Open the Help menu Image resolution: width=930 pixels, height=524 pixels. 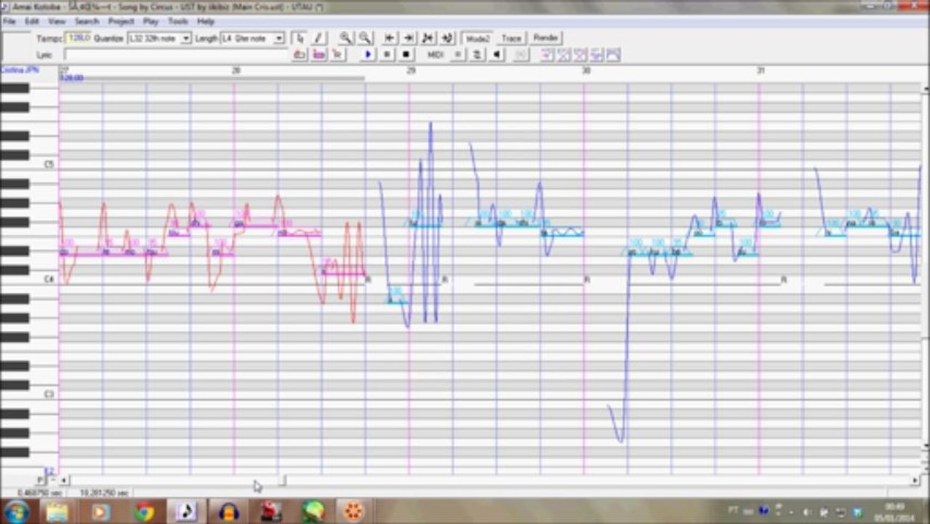206,22
